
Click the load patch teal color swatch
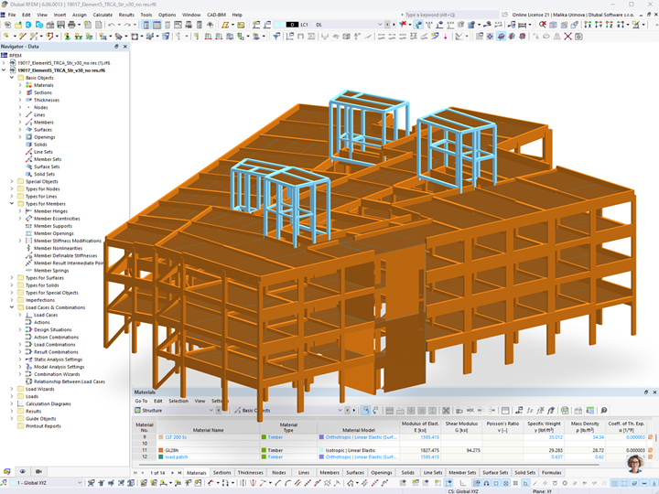160,457
